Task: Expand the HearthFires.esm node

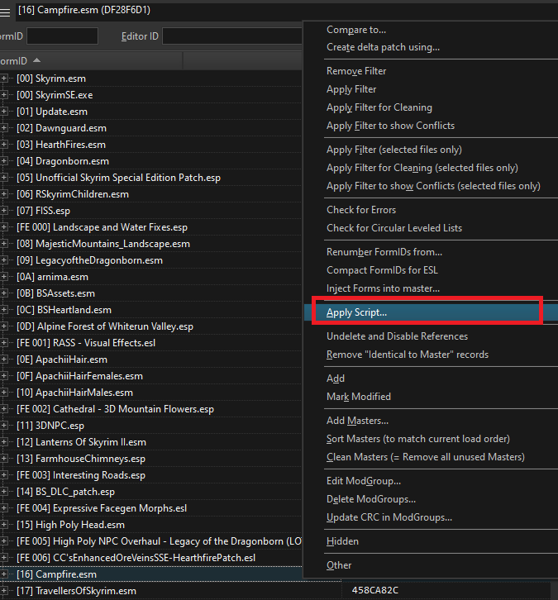Action: point(3,145)
